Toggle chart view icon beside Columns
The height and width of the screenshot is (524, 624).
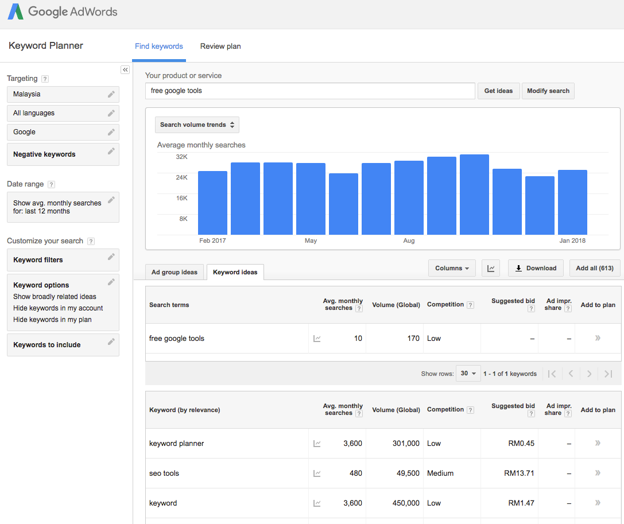pos(491,268)
